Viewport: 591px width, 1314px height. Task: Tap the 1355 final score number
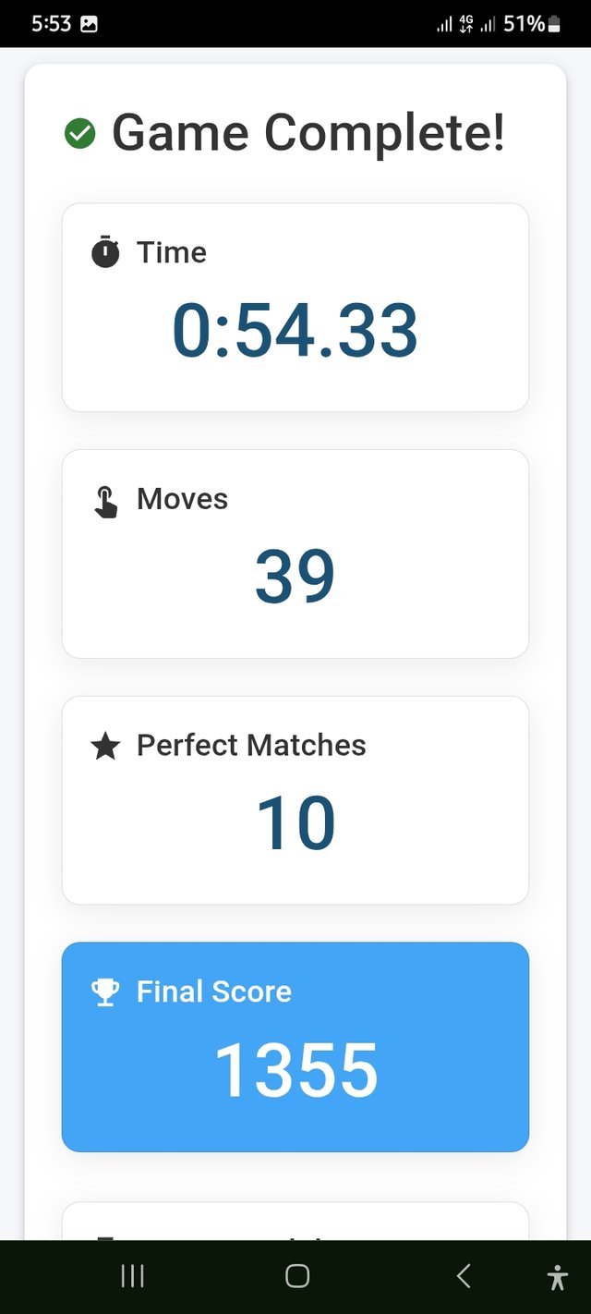(295, 1071)
